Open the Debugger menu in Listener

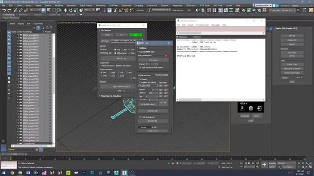(x=215, y=25)
